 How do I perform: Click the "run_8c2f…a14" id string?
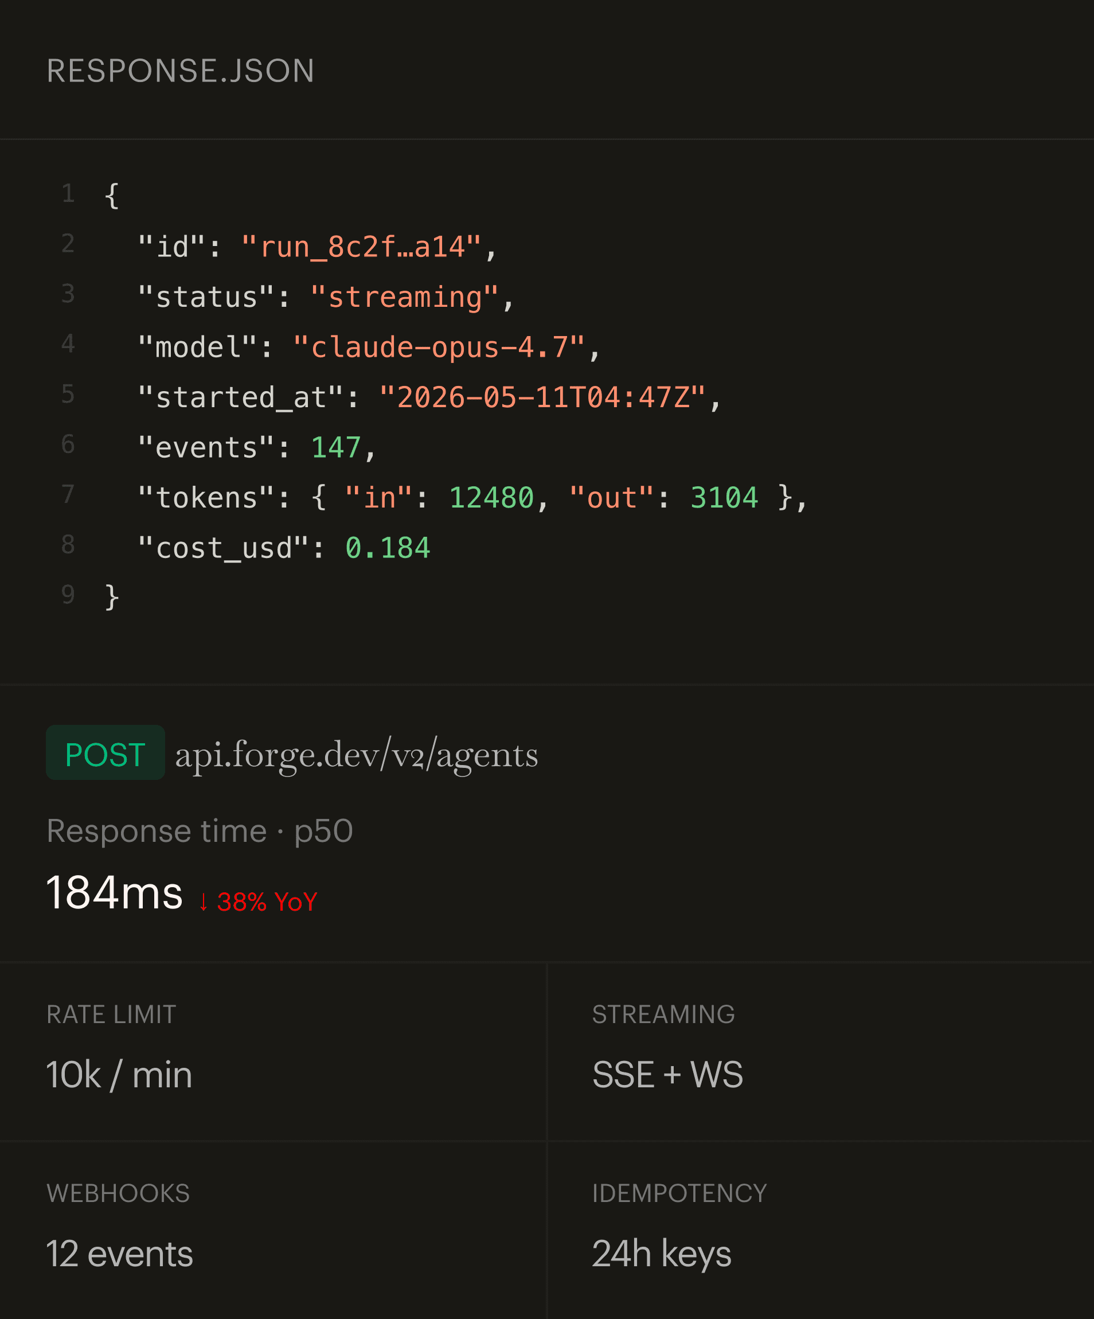coord(361,247)
